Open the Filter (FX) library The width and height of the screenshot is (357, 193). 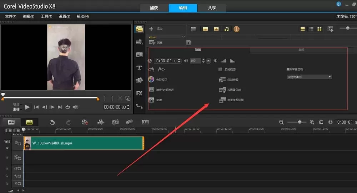pyautogui.click(x=139, y=93)
